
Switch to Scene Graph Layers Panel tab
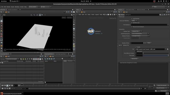(60, 54)
